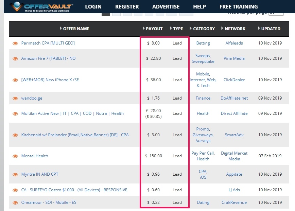Preview the Multilan Active New eye icon

click(15, 114)
